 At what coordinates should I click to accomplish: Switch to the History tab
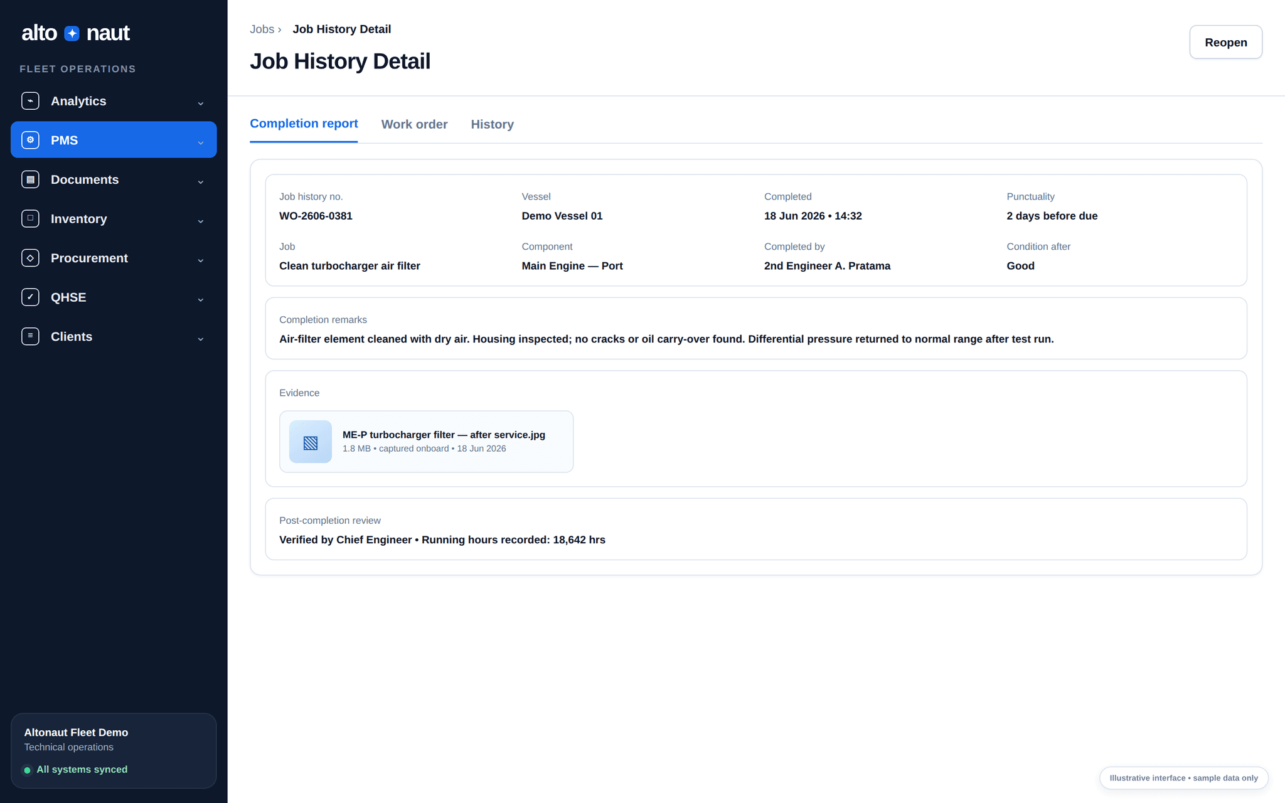(x=492, y=124)
